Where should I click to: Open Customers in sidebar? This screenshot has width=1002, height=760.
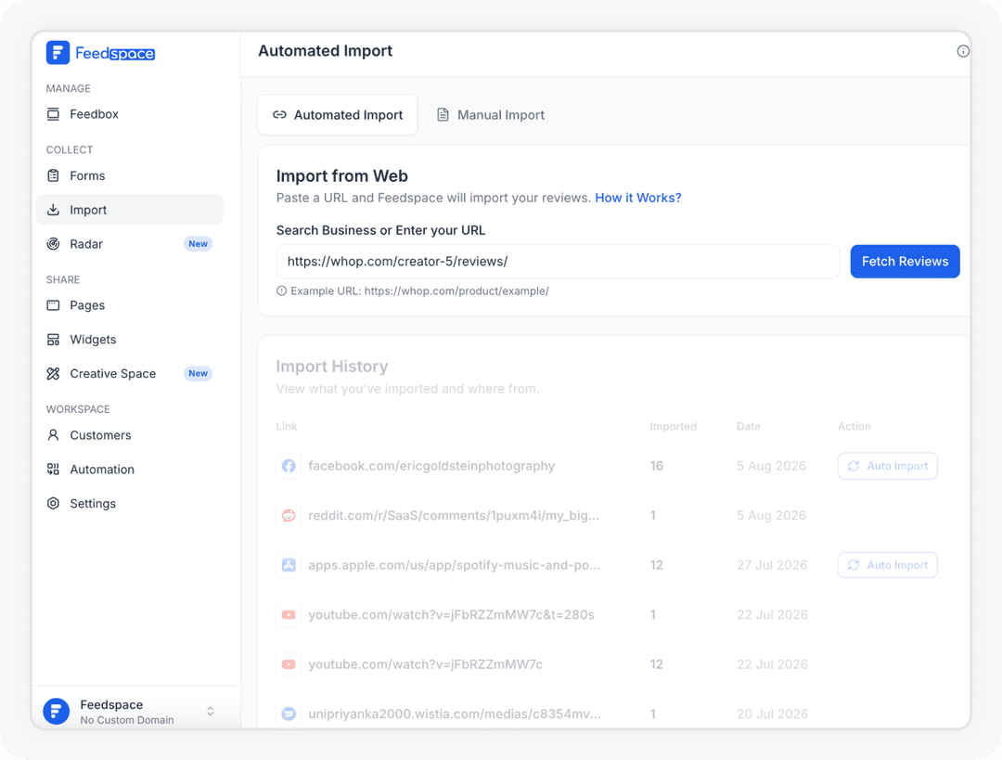(x=129, y=435)
